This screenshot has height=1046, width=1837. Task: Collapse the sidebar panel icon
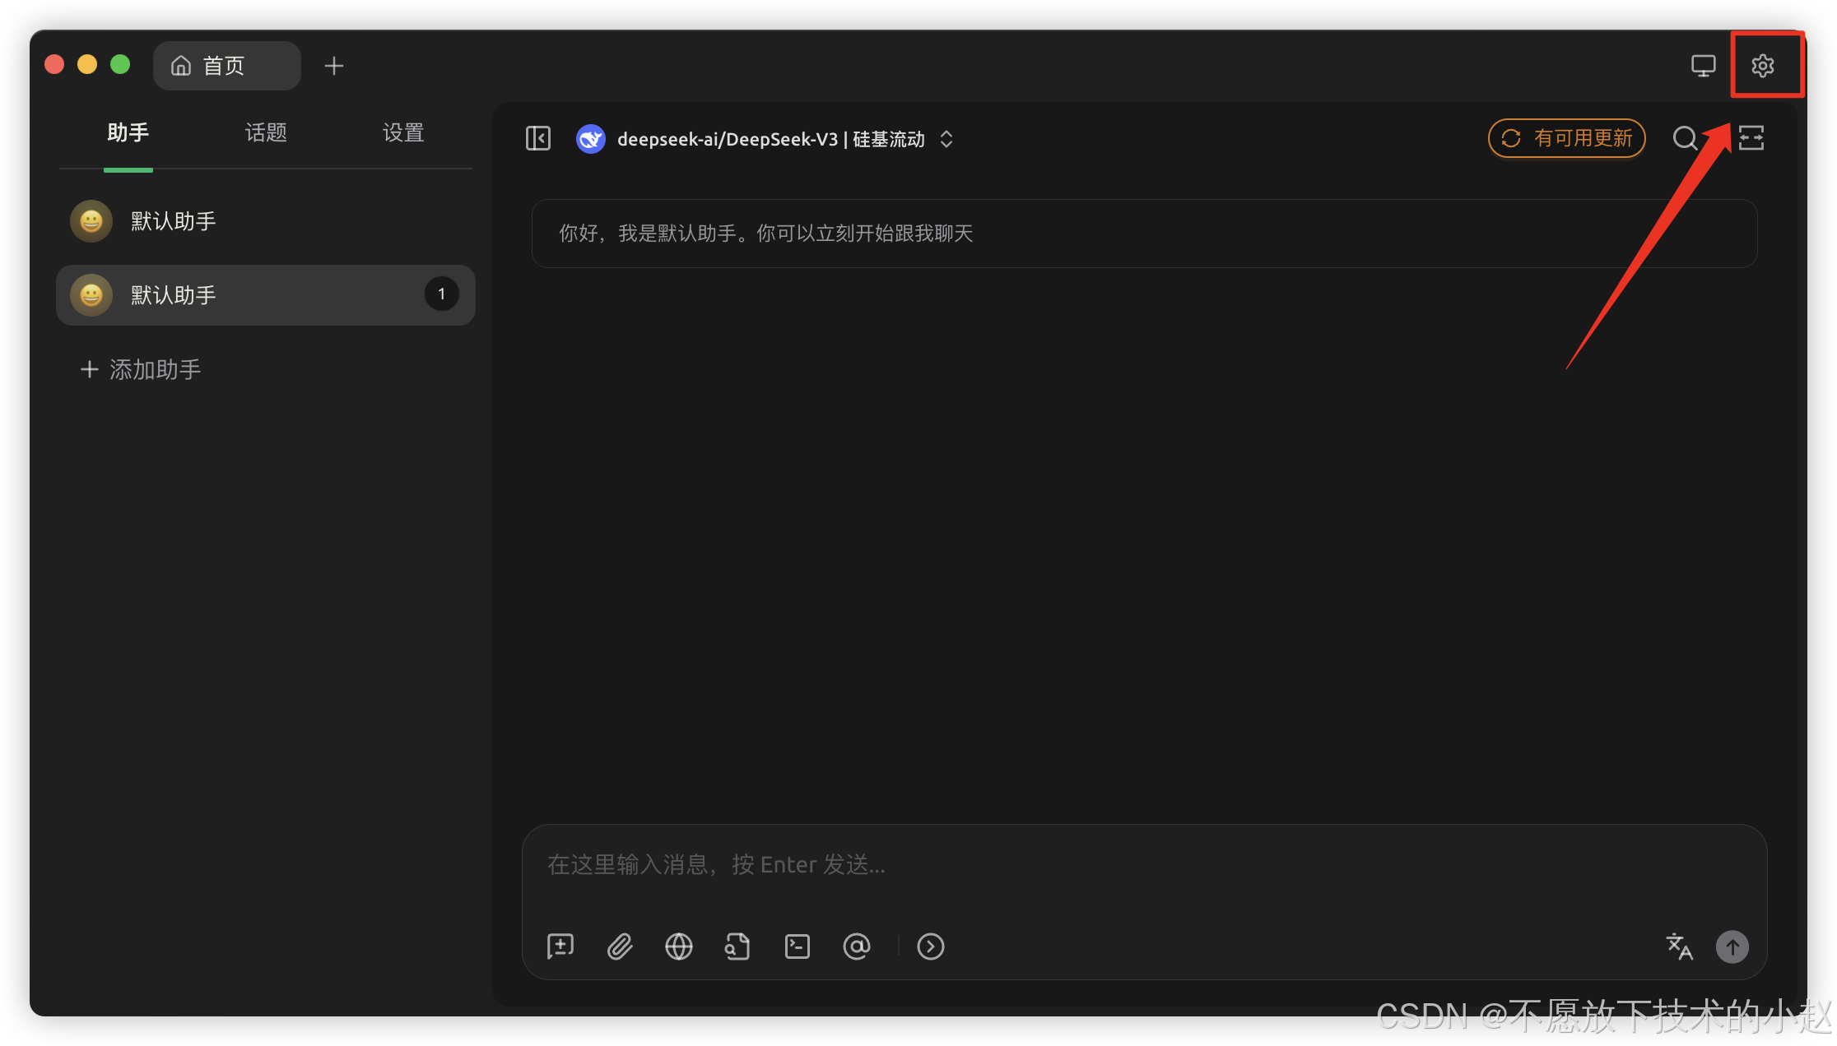point(538,138)
